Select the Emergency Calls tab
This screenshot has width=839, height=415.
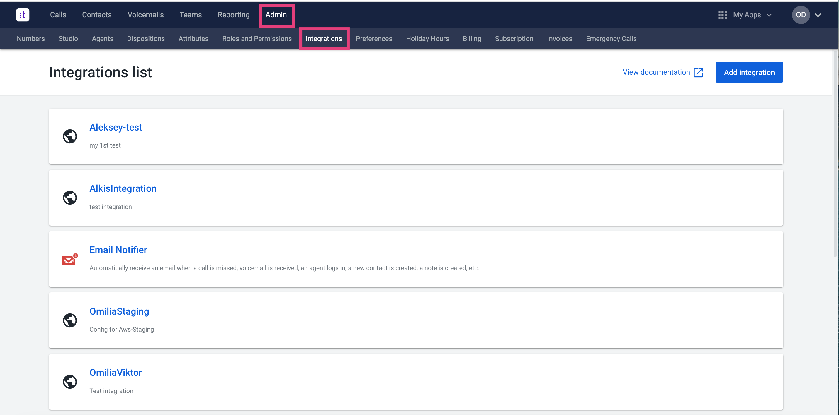point(611,39)
